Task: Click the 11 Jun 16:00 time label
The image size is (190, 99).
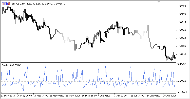Action: [137, 96]
